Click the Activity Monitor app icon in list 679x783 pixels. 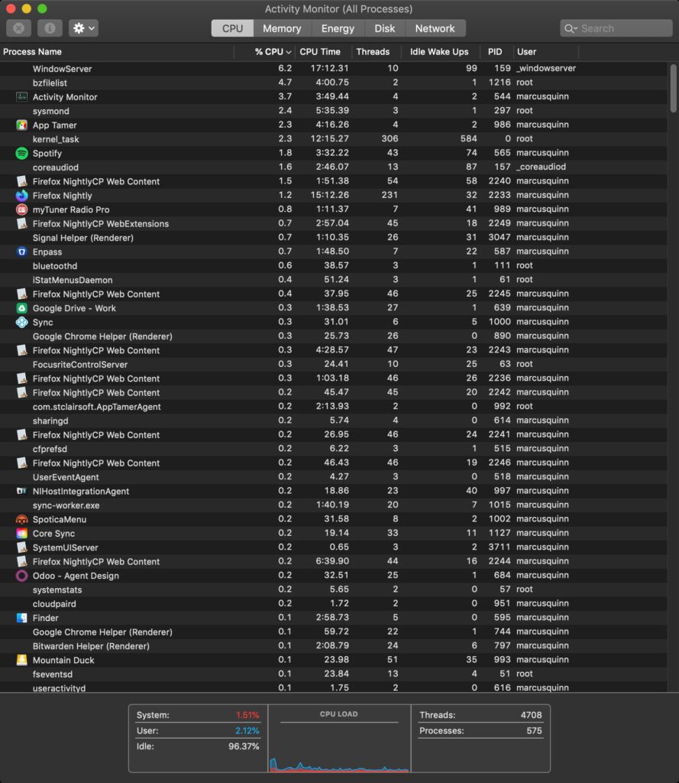click(x=21, y=97)
